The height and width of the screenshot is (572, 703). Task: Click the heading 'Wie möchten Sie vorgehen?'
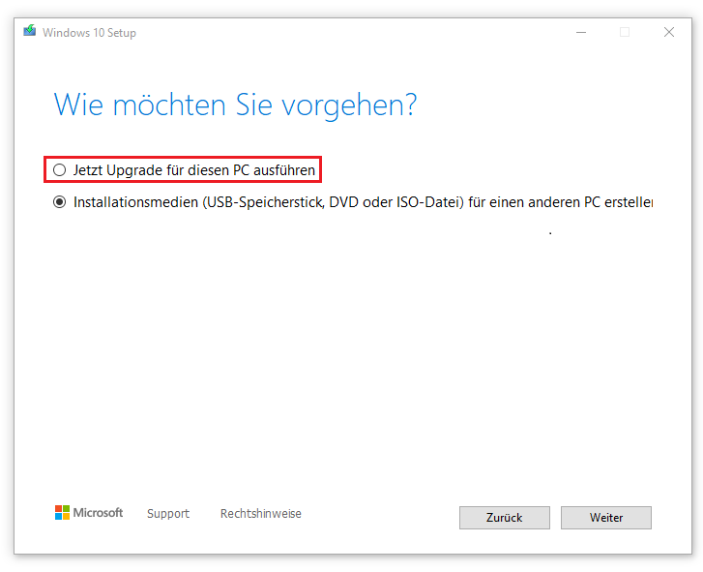pos(235,105)
